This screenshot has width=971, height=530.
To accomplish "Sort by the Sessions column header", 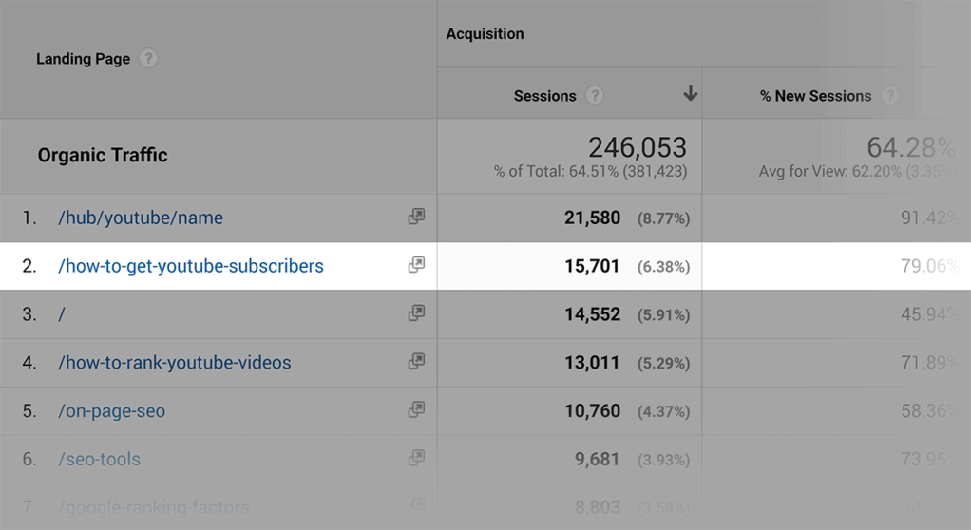I will coord(544,96).
